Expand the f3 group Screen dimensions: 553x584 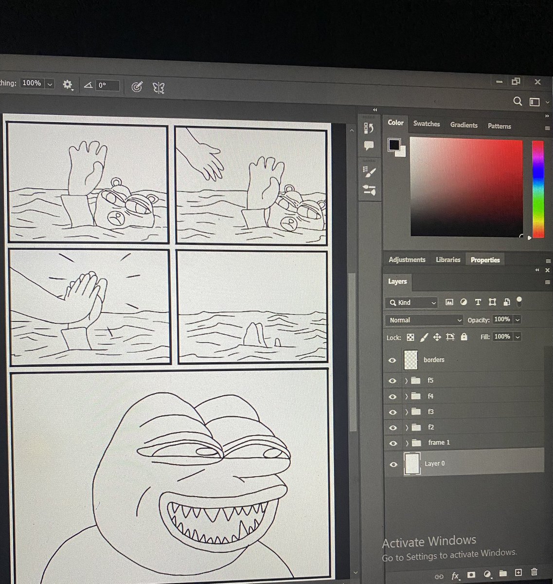(x=406, y=412)
